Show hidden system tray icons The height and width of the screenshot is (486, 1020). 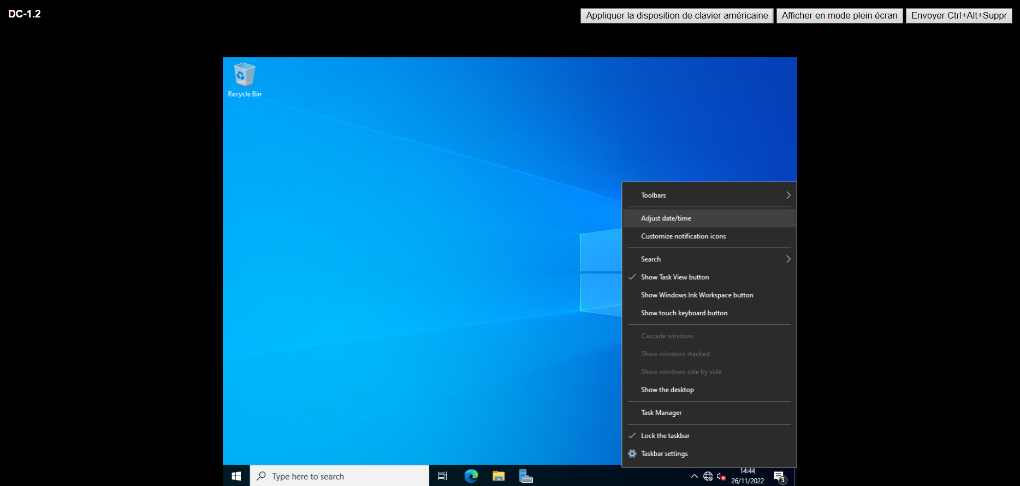click(x=694, y=476)
